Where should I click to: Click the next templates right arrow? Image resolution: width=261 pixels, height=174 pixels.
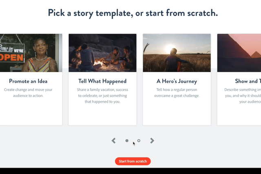tap(152, 141)
